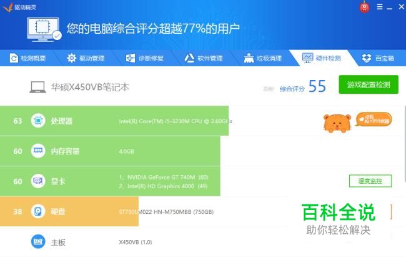
Task: Click the 处理器 label
Action: [x=62, y=121]
